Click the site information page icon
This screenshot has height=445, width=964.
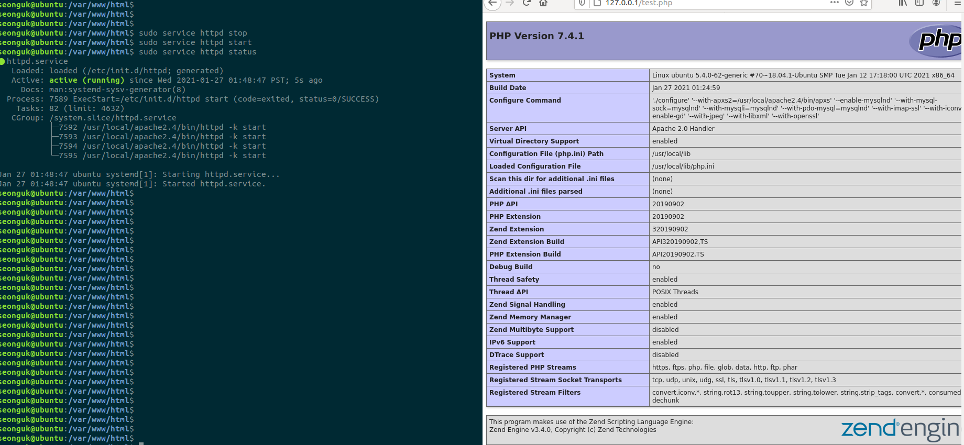click(x=597, y=3)
